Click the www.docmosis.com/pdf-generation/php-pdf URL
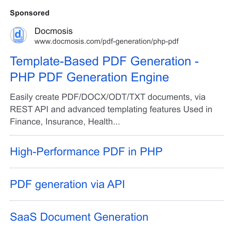234x233 pixels. pos(107,41)
